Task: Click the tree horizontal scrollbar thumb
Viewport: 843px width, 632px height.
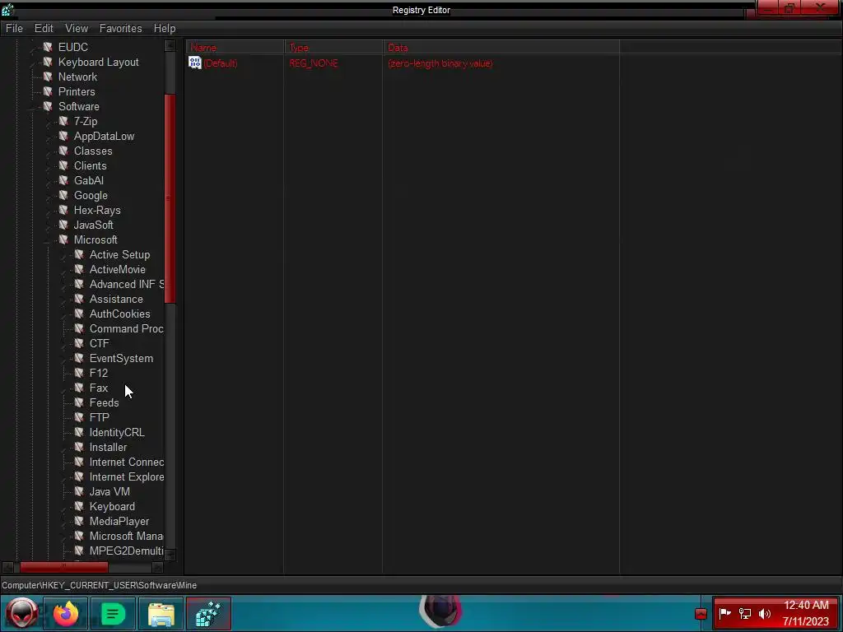Action: [63, 567]
